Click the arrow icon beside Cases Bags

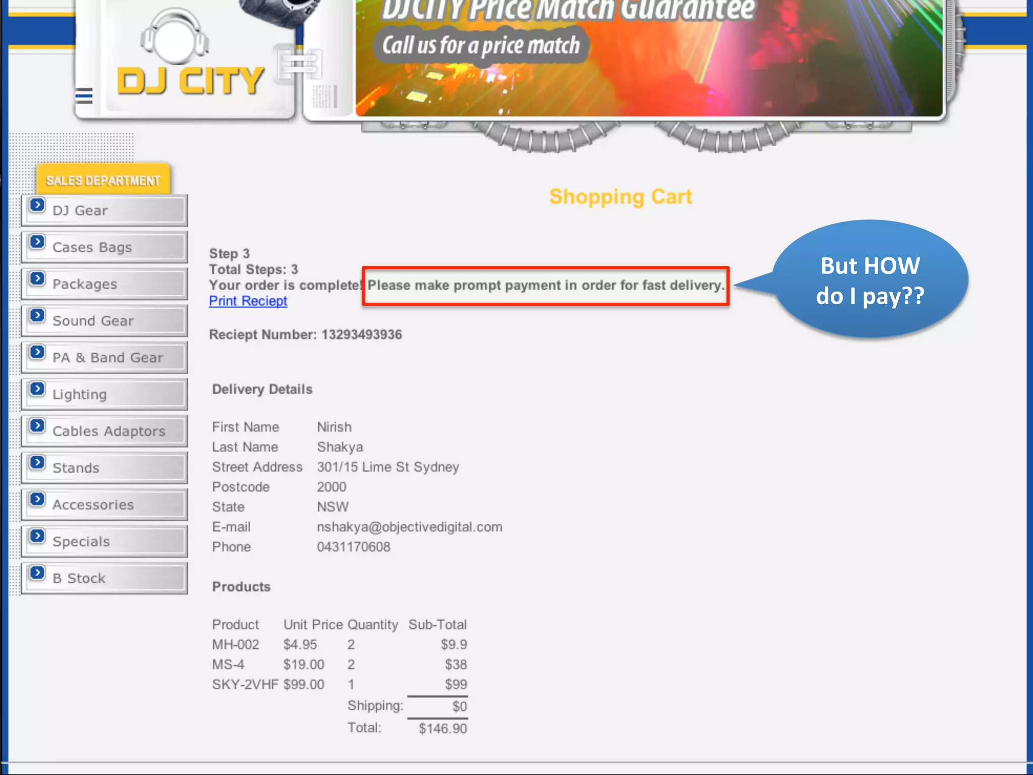click(x=37, y=242)
